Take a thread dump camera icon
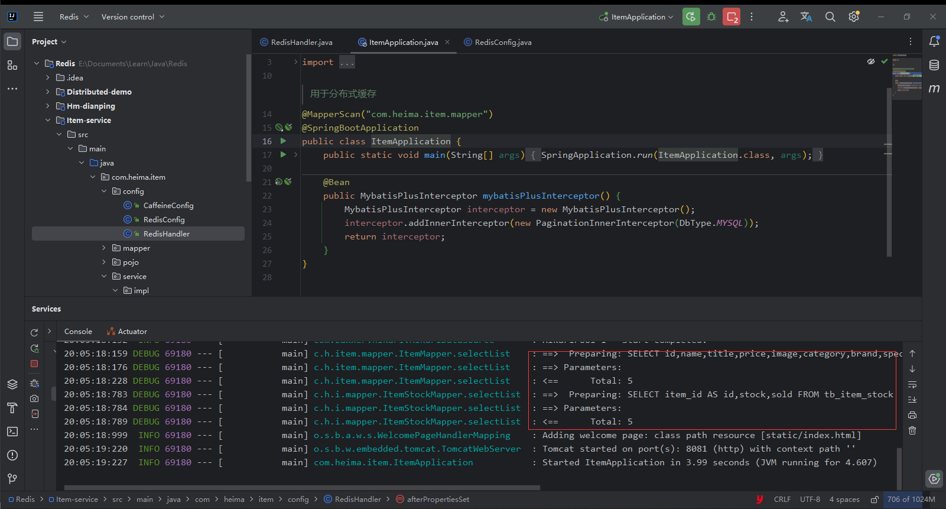Screen dimensions: 946x509 34,398
